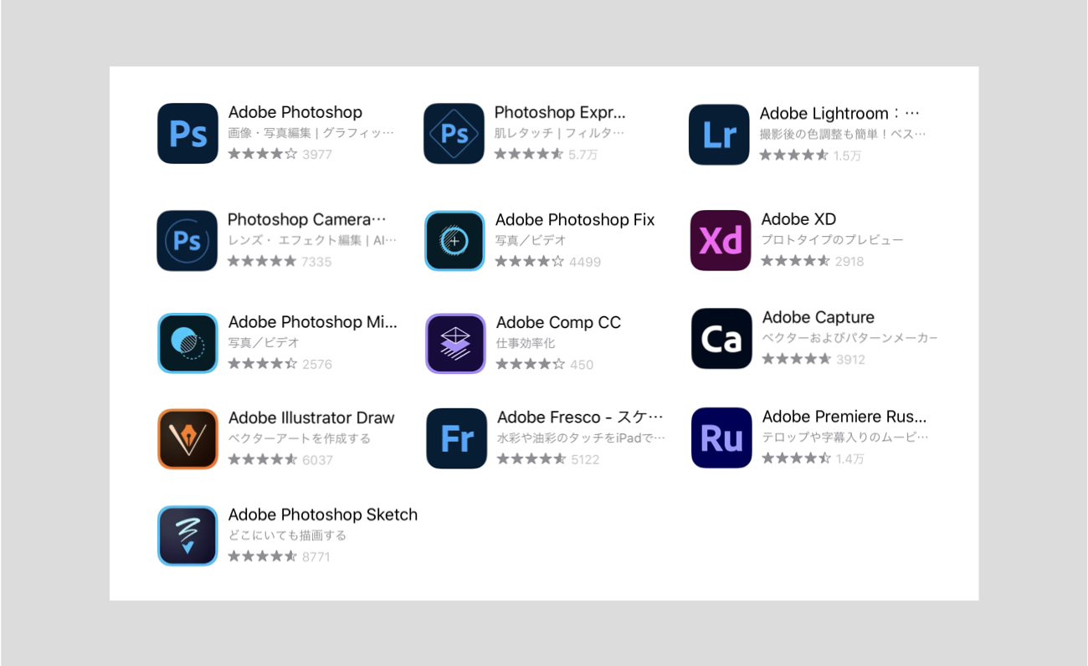Click the "Adobe Illustrator Draw" title
The image size is (1088, 666).
pos(311,418)
